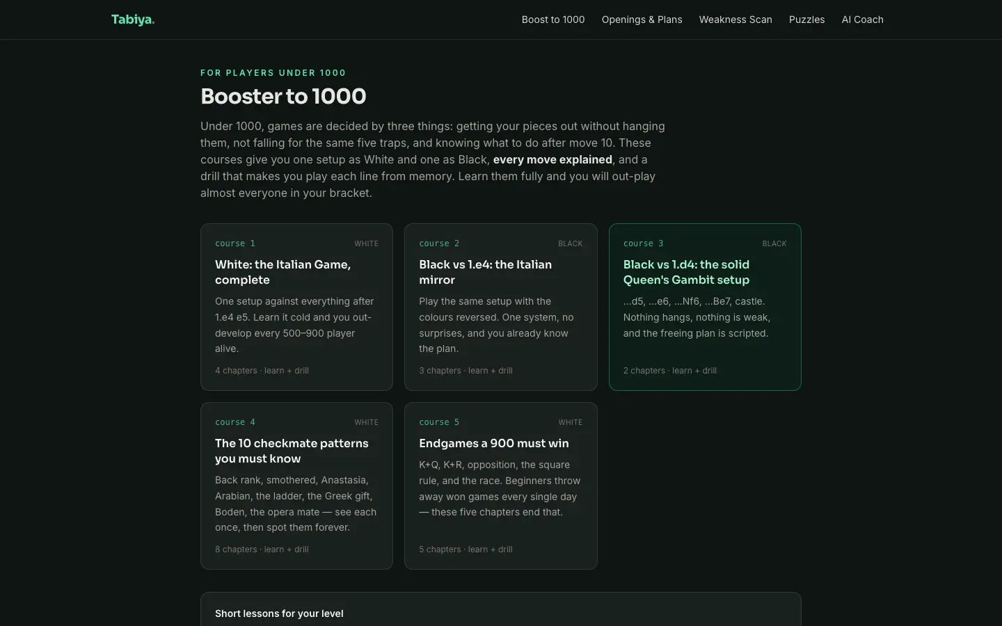1002x626 pixels.
Task: Open course 2 Black vs 1.e4 card
Action: (x=501, y=307)
